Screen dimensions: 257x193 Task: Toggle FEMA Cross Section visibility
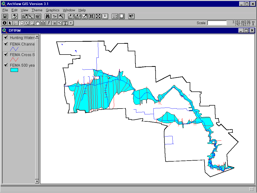[x=6, y=55]
